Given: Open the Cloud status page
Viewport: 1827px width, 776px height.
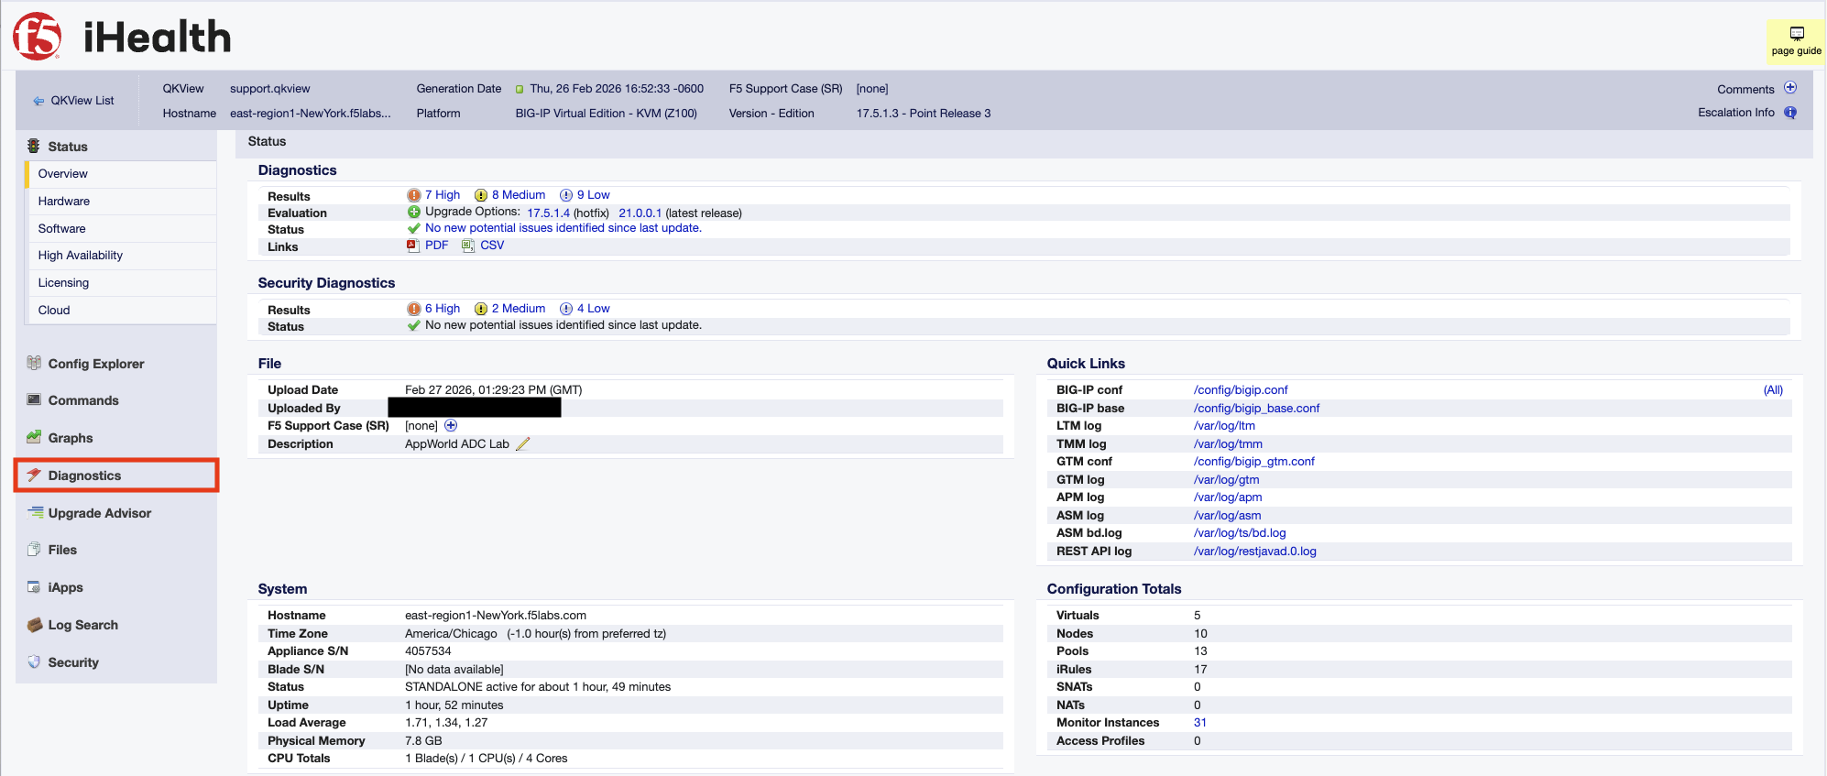Looking at the screenshot, I should pyautogui.click(x=54, y=311).
